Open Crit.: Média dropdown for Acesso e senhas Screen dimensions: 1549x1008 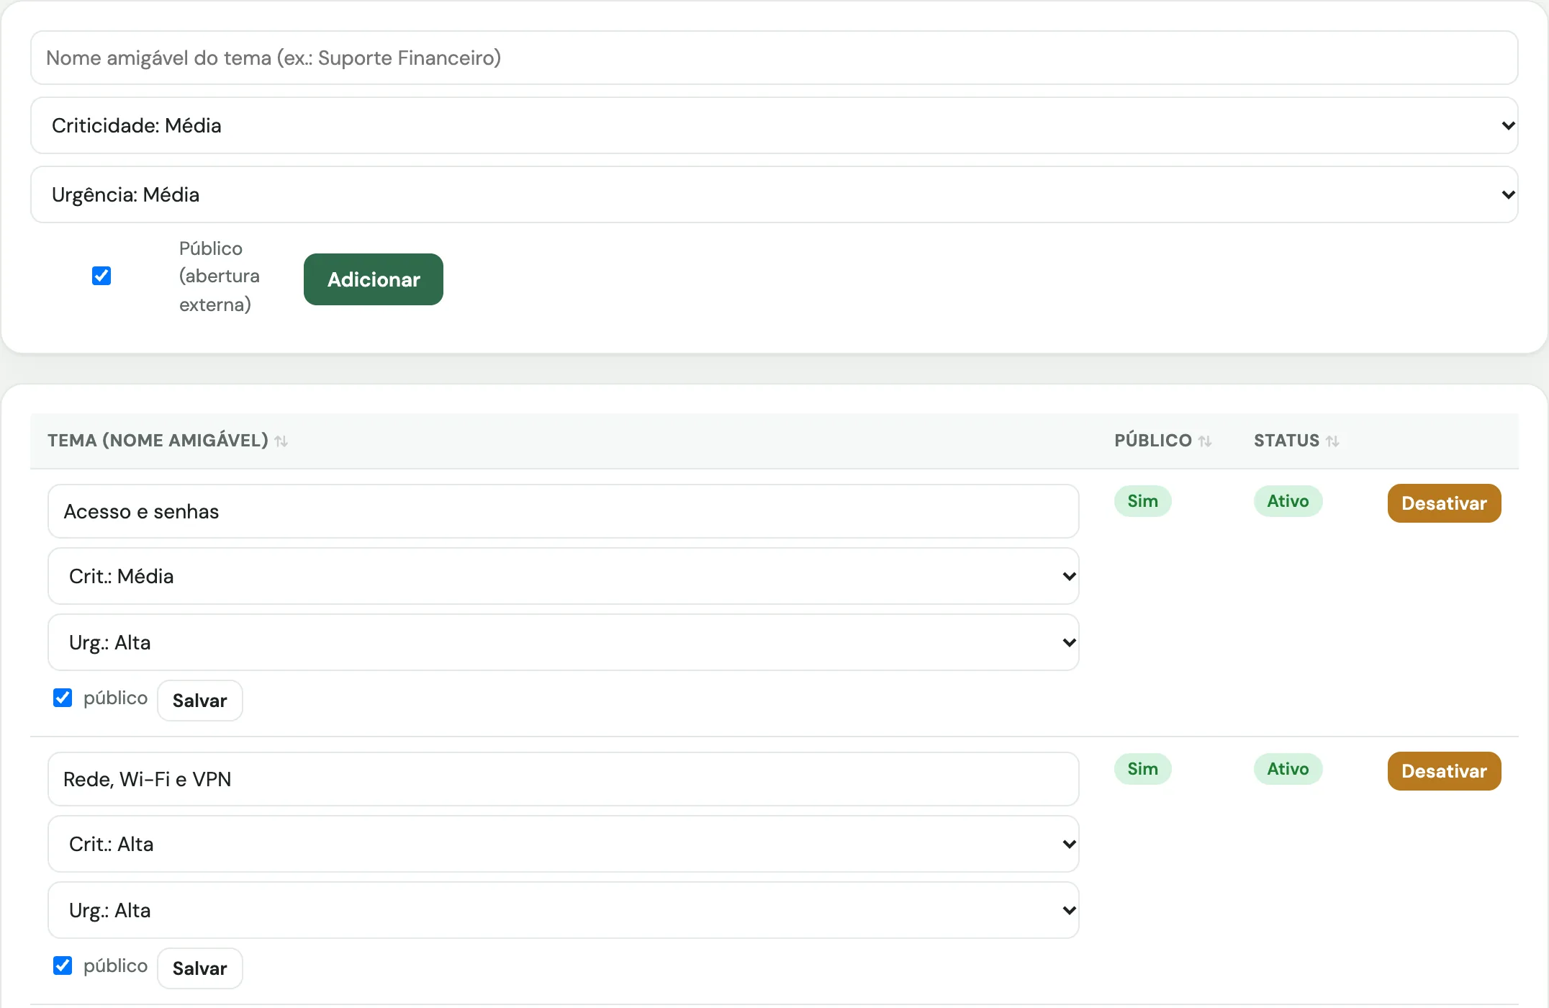coord(564,576)
